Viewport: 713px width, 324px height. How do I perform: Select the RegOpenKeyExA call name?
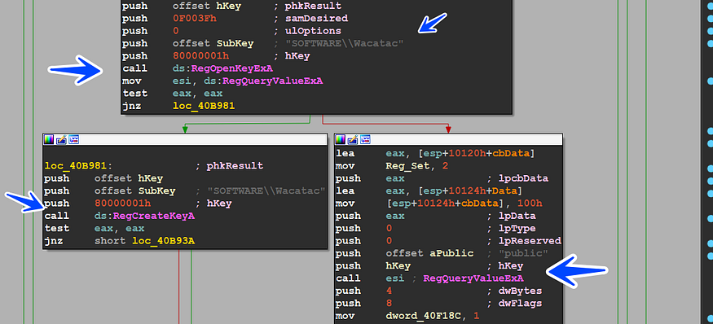(x=232, y=68)
